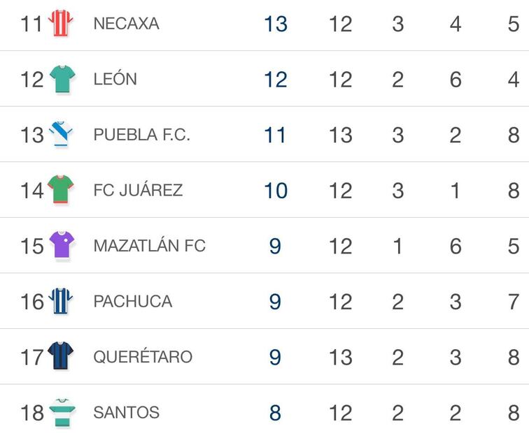Screen dimensions: 529x433
Task: Select the FC JUÁREZ team name
Action: pyautogui.click(x=138, y=190)
